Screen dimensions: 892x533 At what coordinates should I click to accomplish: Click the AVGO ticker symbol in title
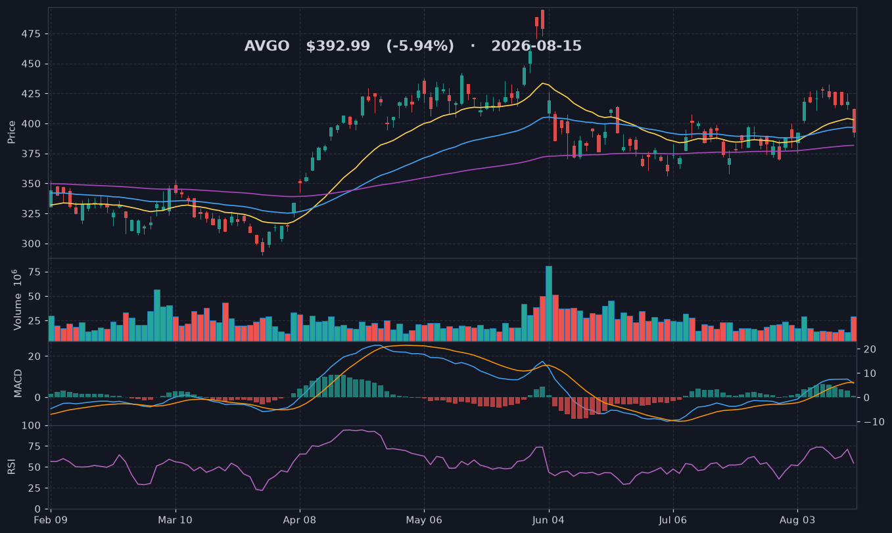pyautogui.click(x=267, y=47)
